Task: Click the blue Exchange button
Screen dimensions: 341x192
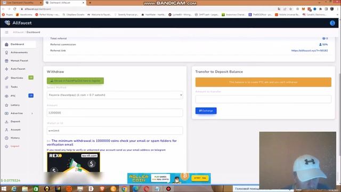Action: pos(206,111)
